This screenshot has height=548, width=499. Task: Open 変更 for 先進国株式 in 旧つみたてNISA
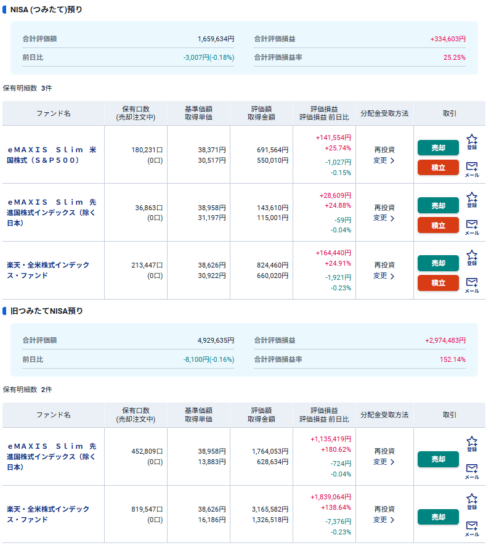384,462
